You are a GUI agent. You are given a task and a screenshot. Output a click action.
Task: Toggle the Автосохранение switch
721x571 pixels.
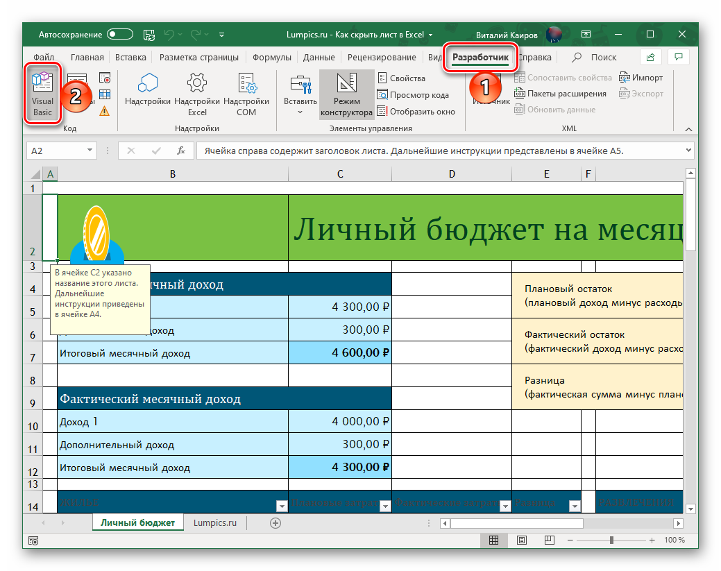coord(120,34)
